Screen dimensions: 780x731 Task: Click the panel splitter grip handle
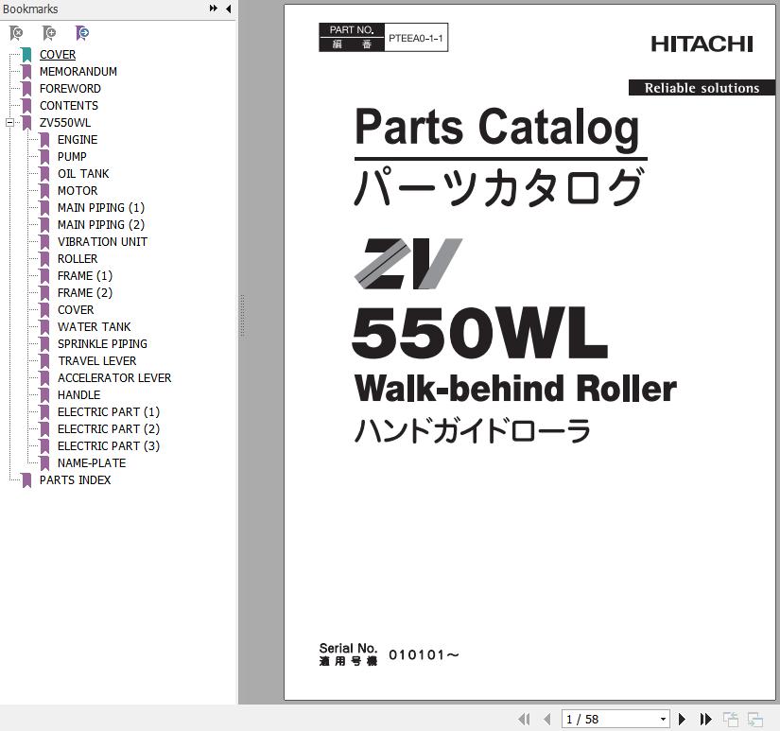click(243, 317)
